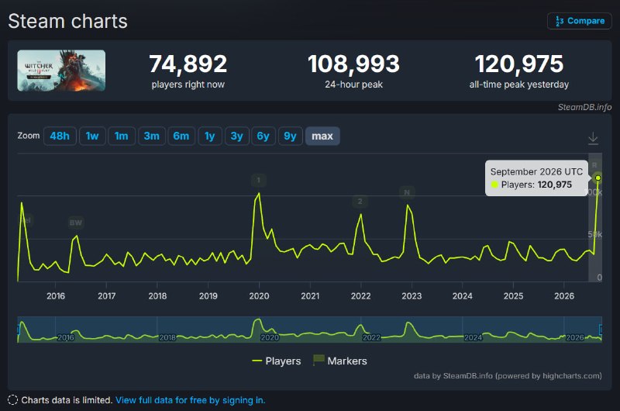Open the sign-in link for full data
This screenshot has width=620, height=411.
pyautogui.click(x=190, y=400)
